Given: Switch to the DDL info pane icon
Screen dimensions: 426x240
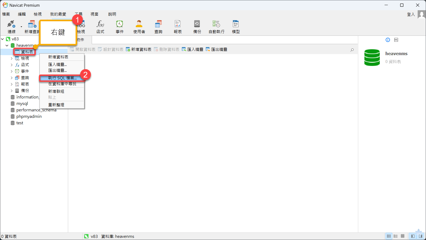Looking at the screenshot, I should (396, 40).
